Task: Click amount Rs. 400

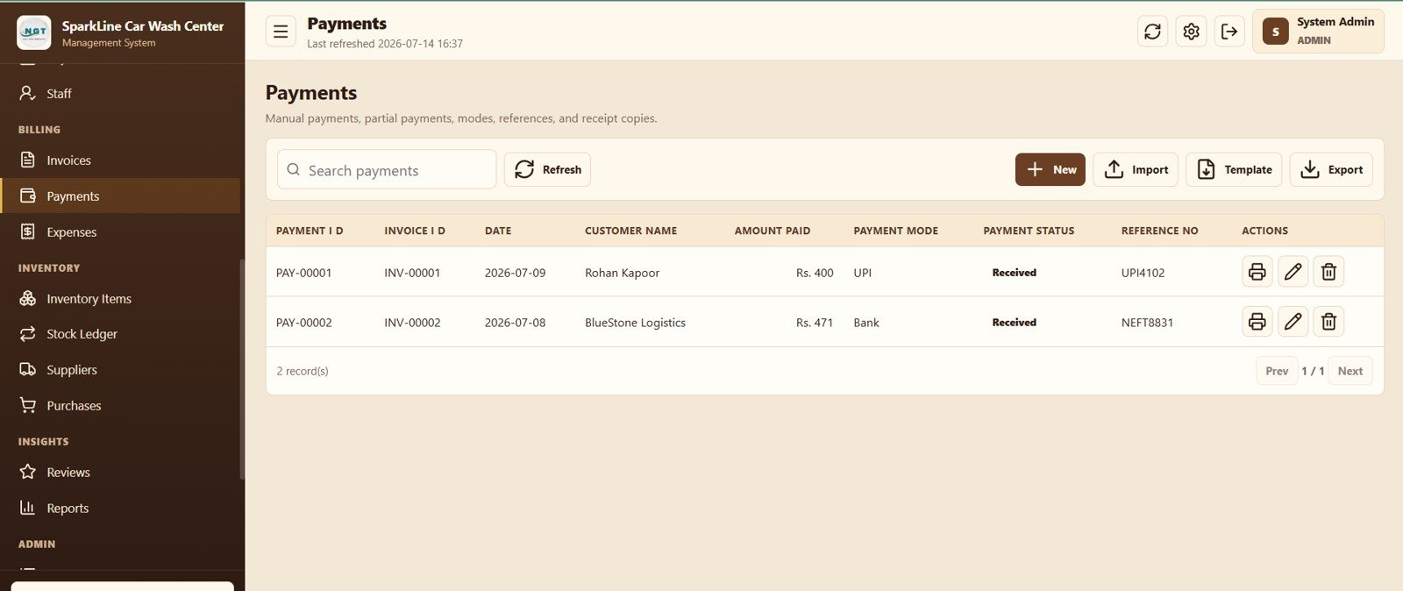Action: pos(815,273)
